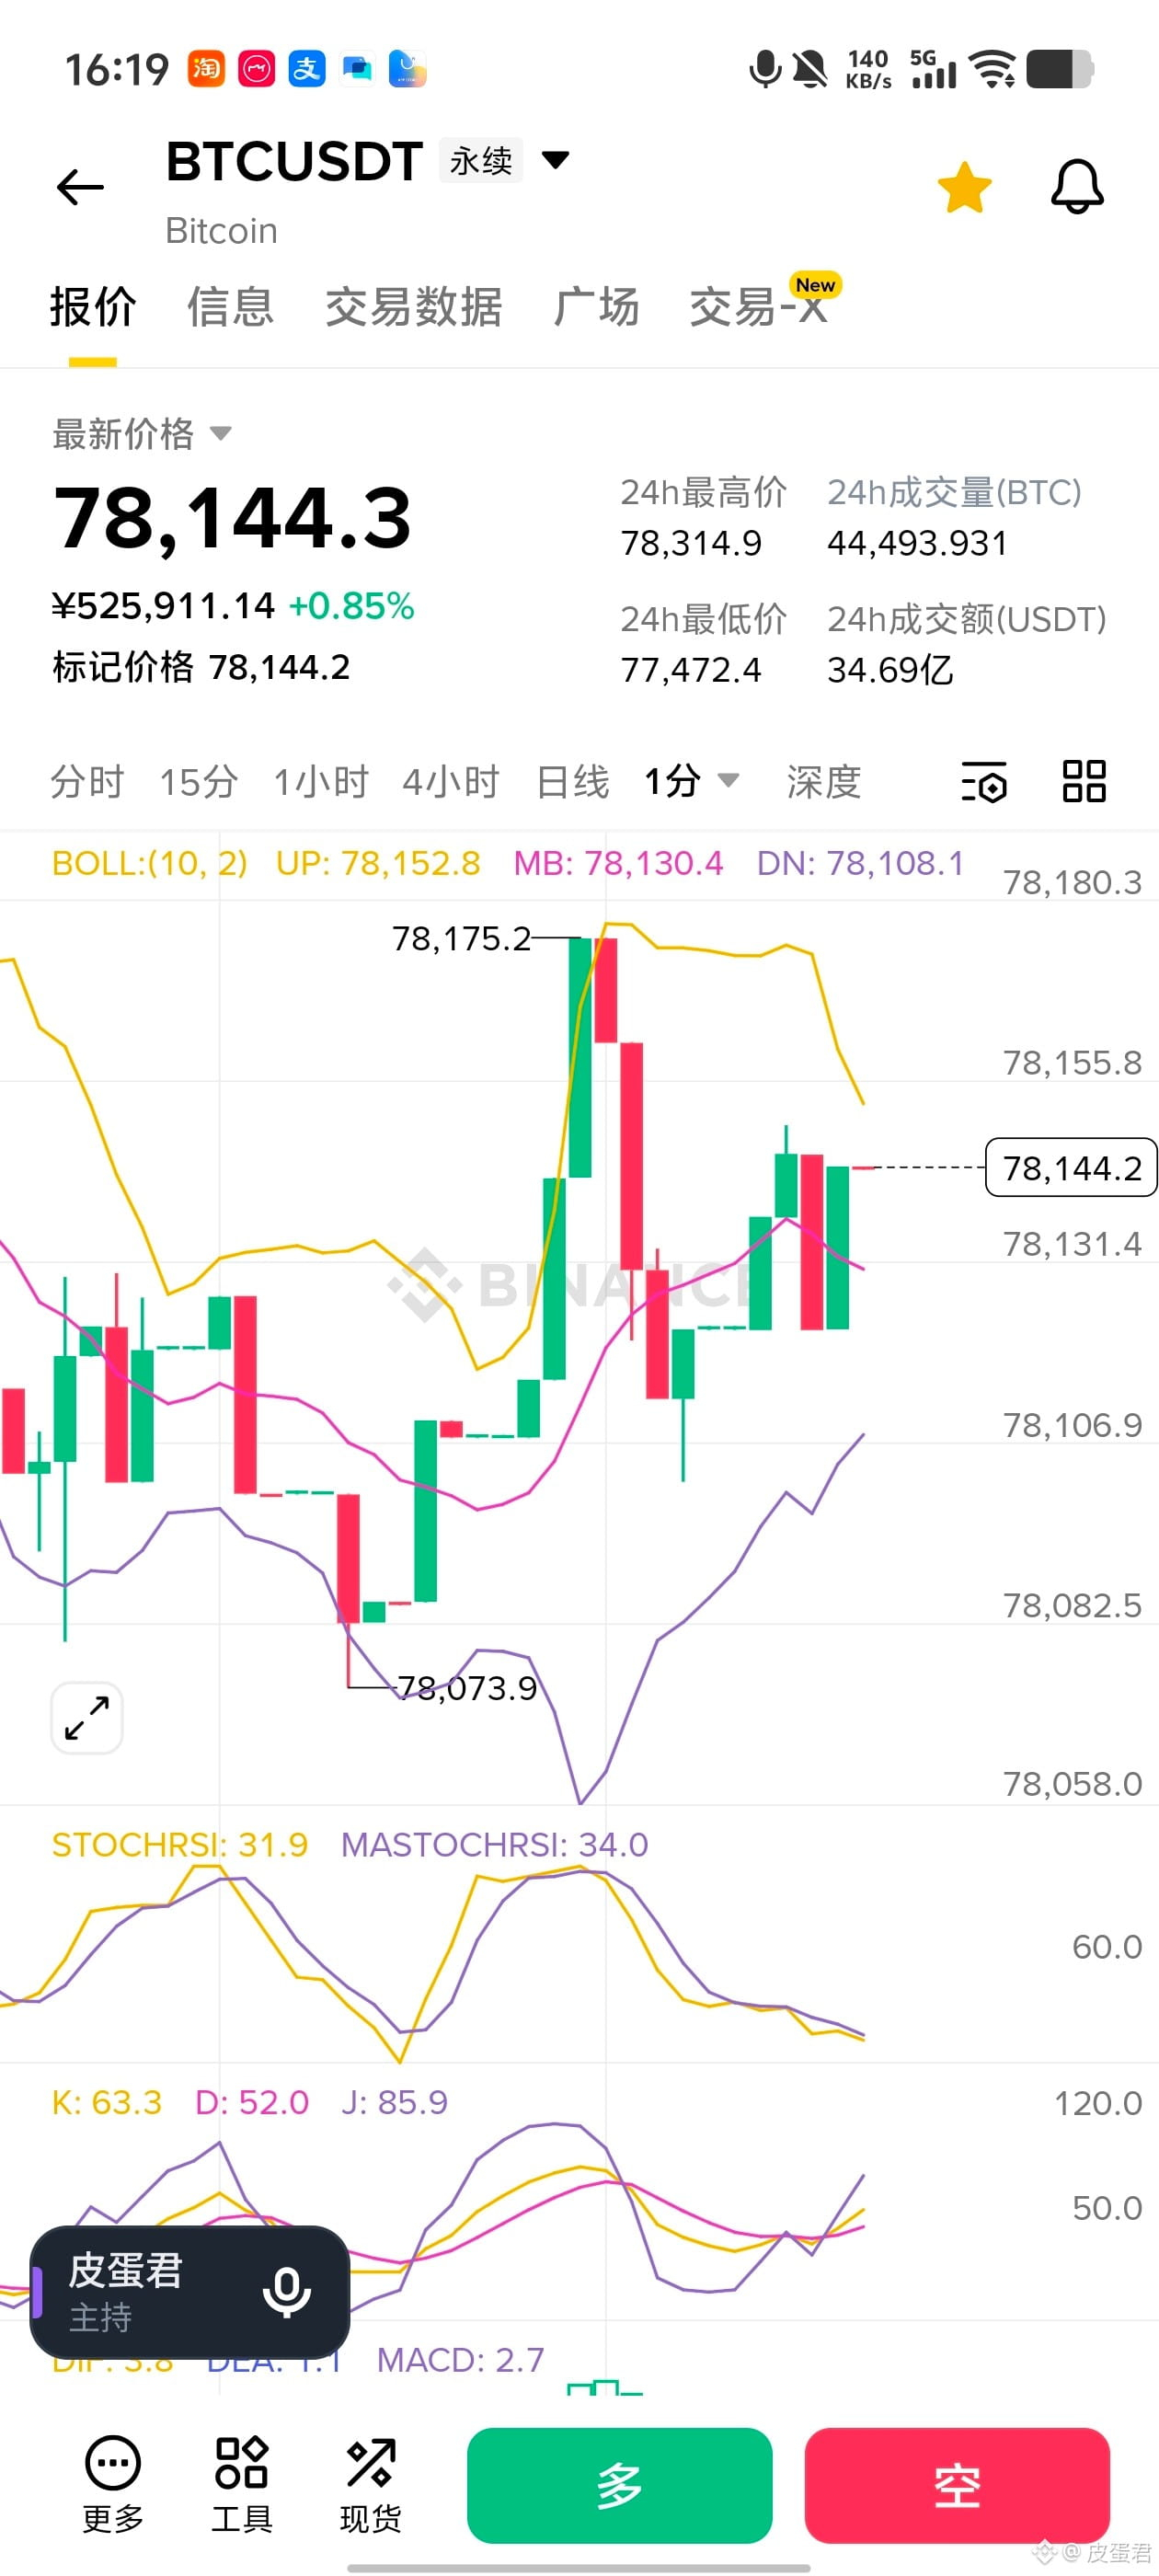Open the 工具 tools icon
Image resolution: width=1159 pixels, height=2576 pixels.
pos(241,2483)
